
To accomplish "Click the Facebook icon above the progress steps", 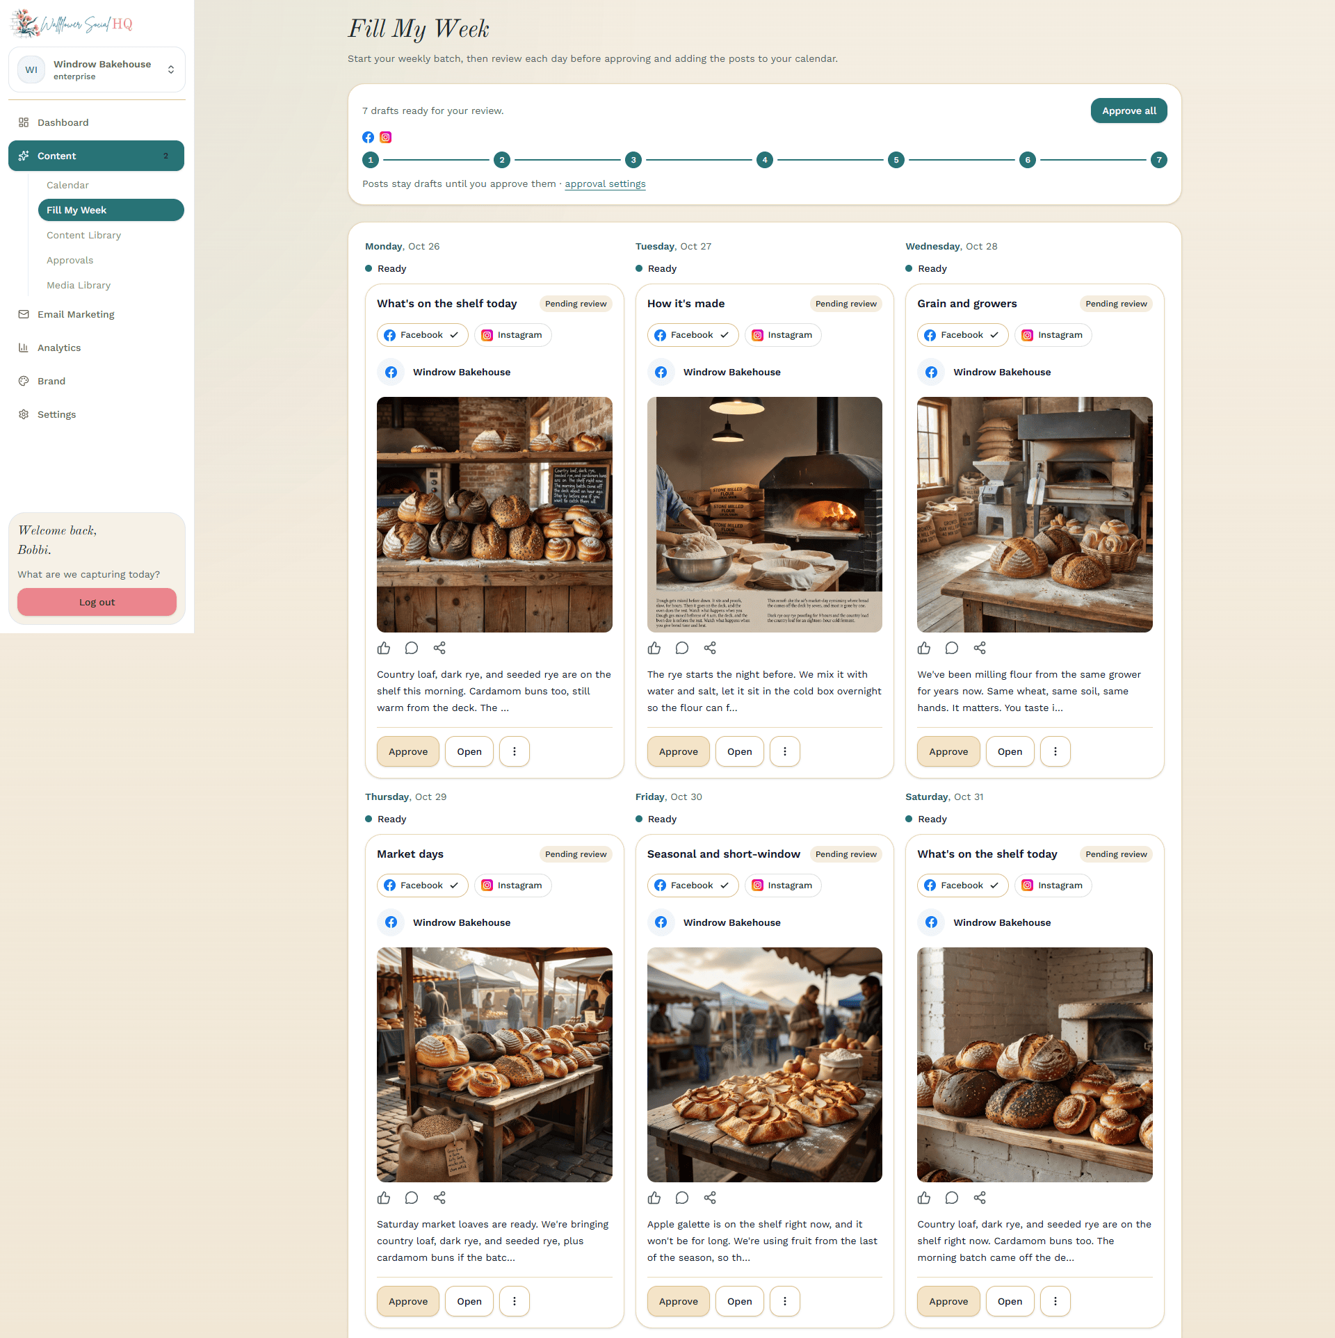I will [x=369, y=137].
